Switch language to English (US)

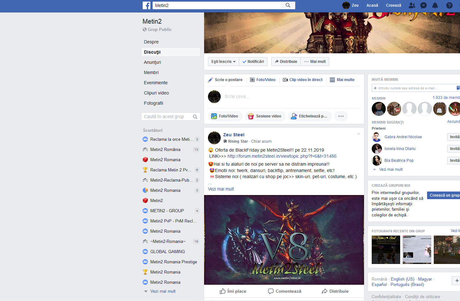402,279
